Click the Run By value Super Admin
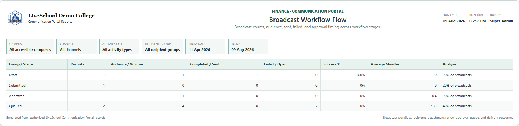The width and height of the screenshot is (519, 126). [x=502, y=21]
